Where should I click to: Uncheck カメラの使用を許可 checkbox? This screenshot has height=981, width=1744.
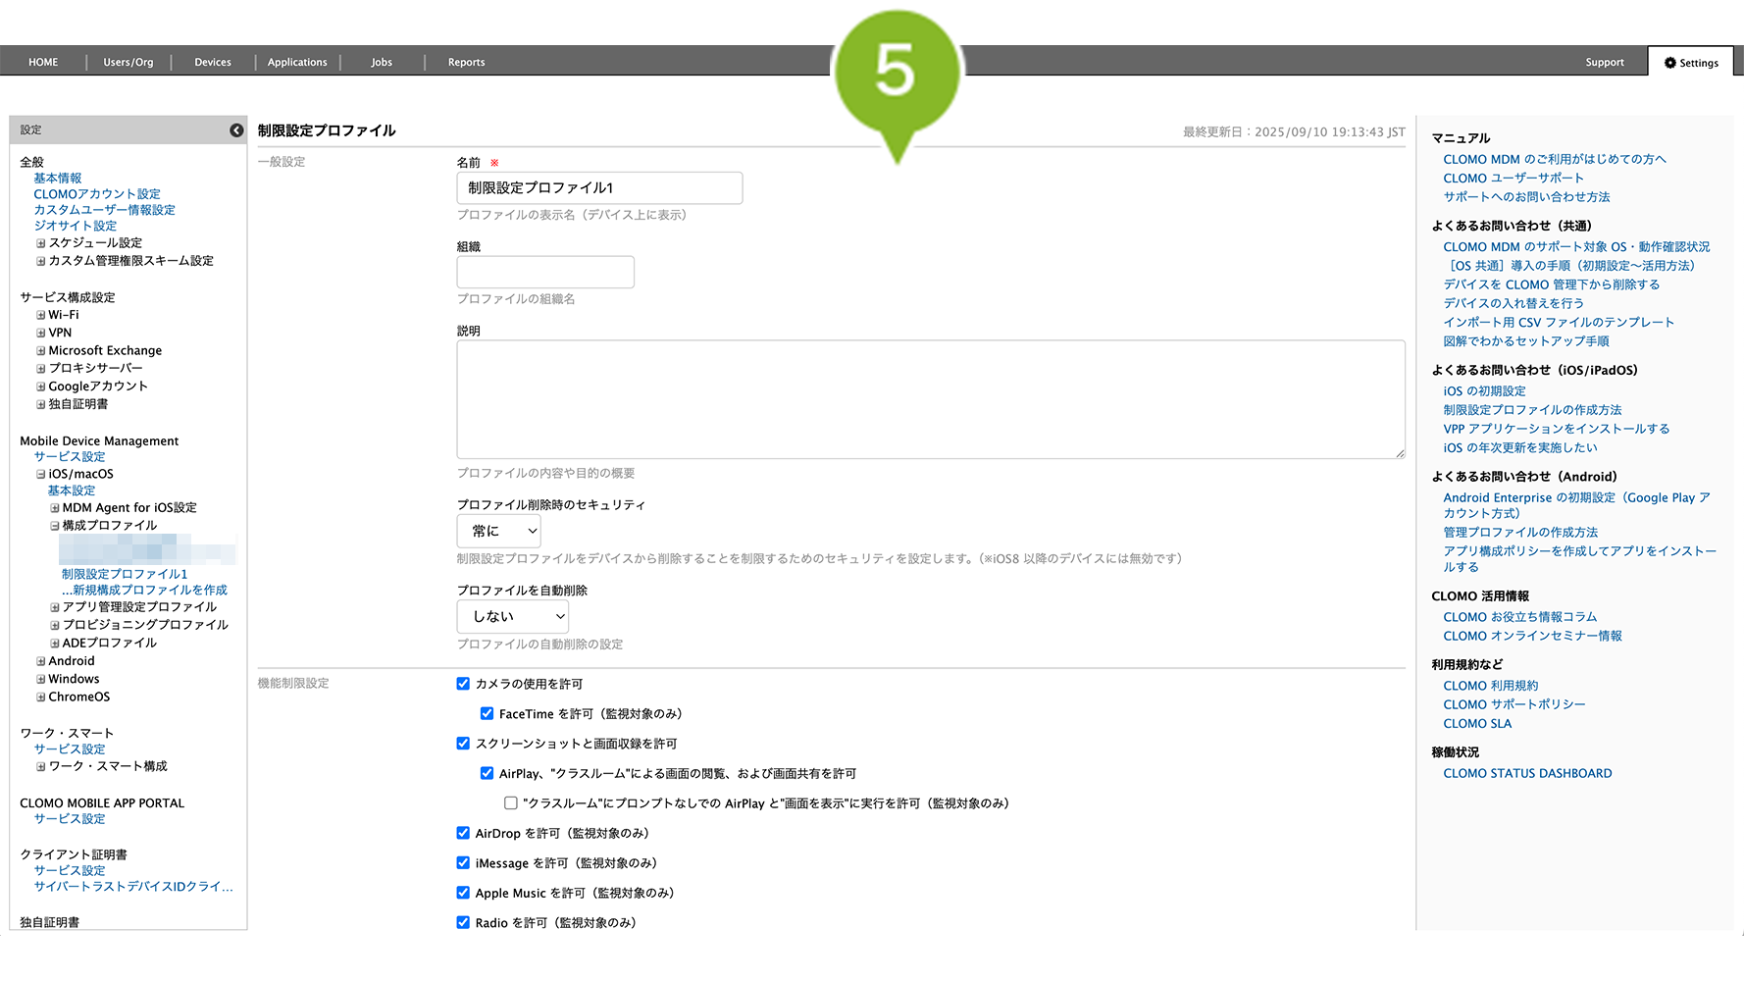(x=463, y=684)
